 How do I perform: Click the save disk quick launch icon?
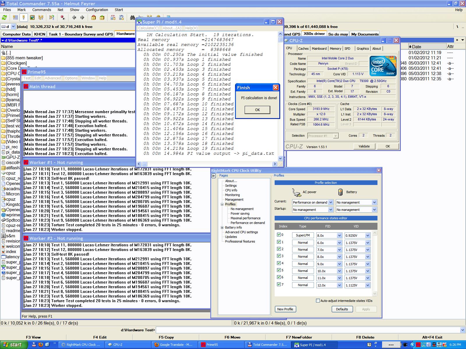pyautogui.click(x=34, y=345)
